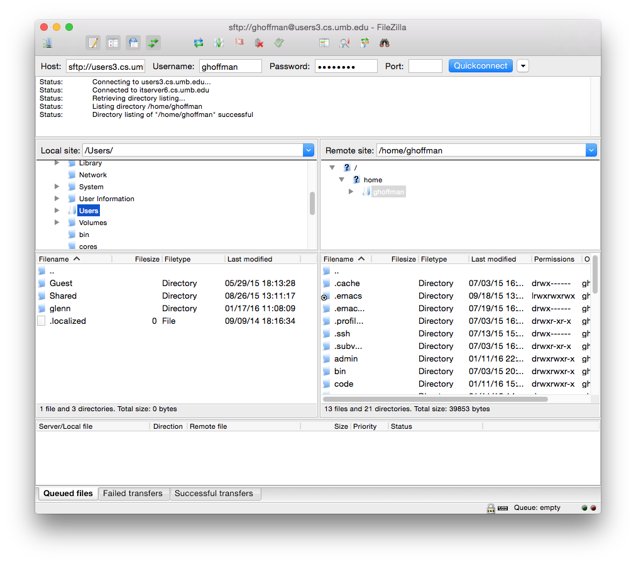Viewport: 636px width, 564px height.
Task: Sort local files by Filename column
Action: [74, 259]
